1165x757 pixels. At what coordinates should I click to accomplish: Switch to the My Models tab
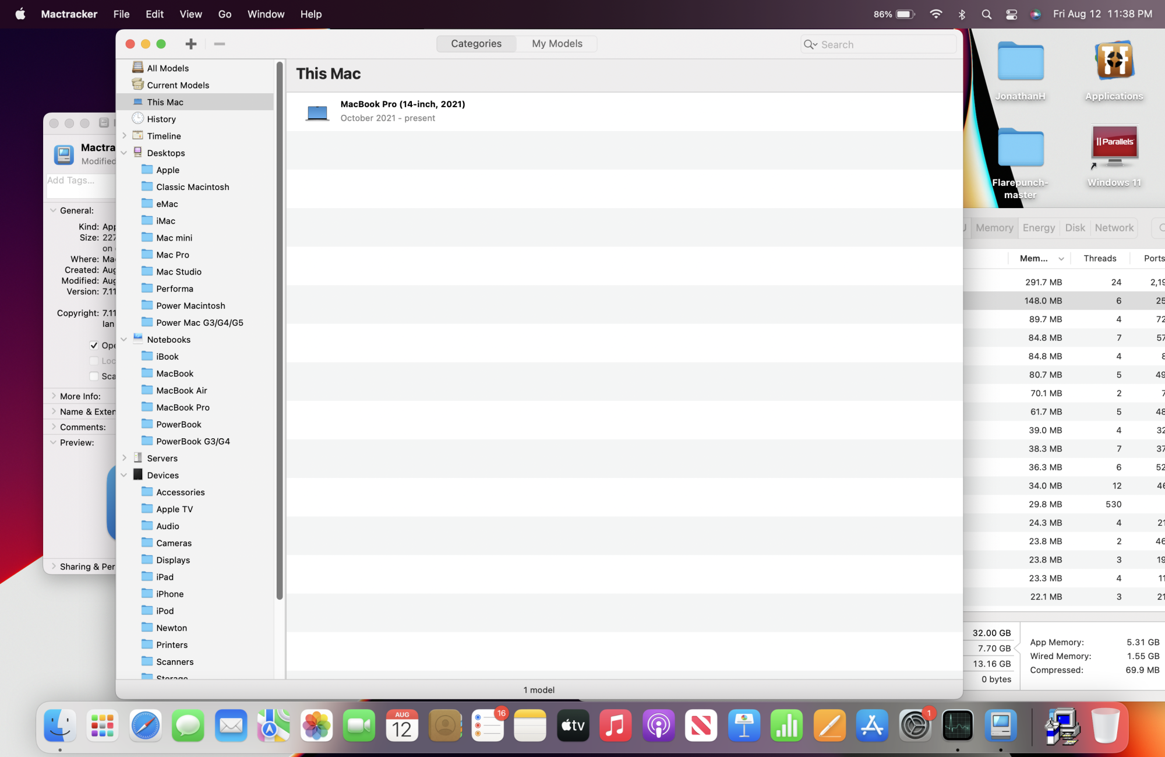tap(556, 44)
